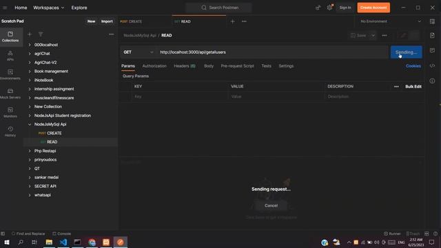Add a new request tab
This screenshot has width=441, height=248.
233,21
